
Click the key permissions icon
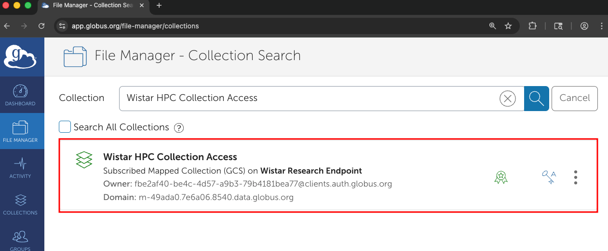549,177
